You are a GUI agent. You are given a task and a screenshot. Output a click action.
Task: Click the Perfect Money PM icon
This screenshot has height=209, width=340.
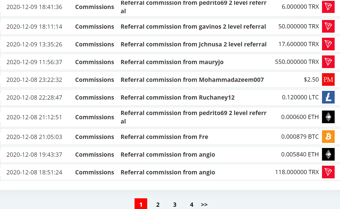pyautogui.click(x=328, y=80)
